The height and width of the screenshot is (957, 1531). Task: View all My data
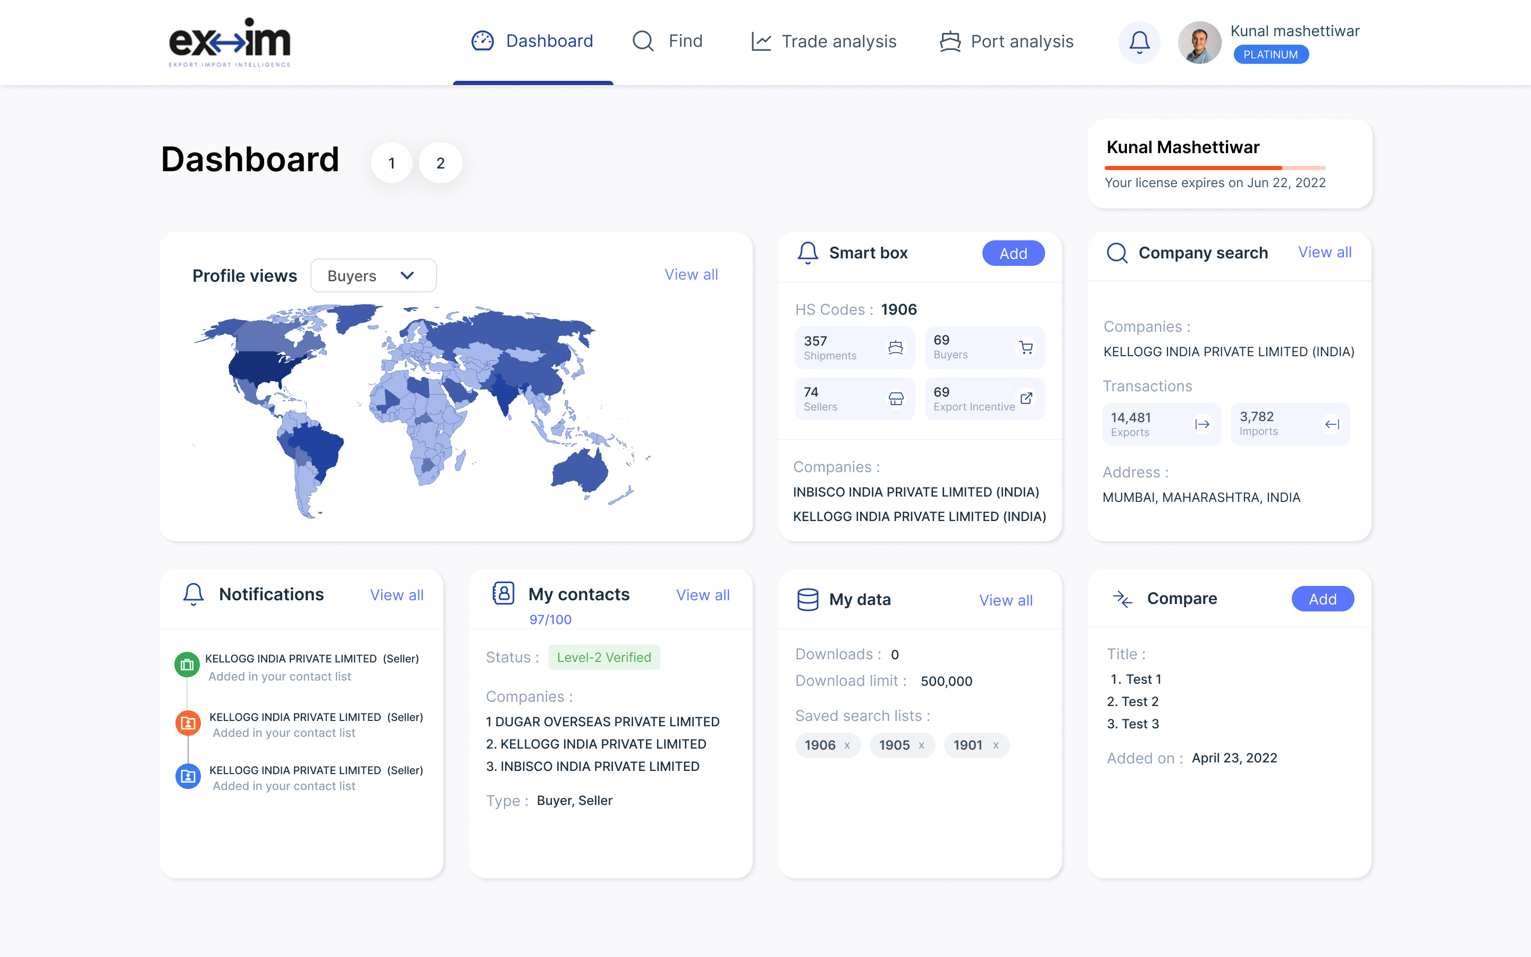coord(1006,600)
